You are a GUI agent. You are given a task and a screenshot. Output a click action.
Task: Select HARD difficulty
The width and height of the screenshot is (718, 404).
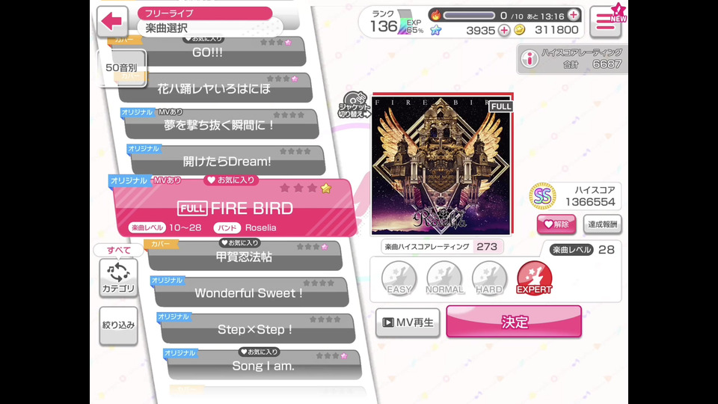pos(489,278)
